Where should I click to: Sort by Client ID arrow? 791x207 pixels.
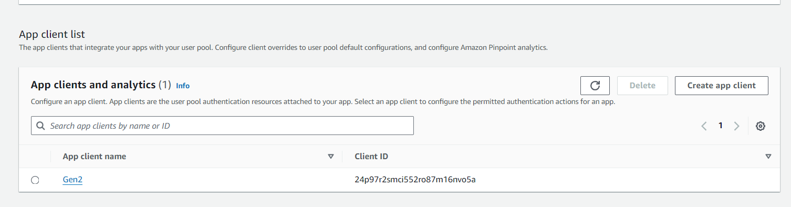click(x=768, y=157)
